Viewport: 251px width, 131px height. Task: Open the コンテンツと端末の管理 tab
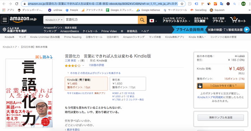(x=223, y=37)
